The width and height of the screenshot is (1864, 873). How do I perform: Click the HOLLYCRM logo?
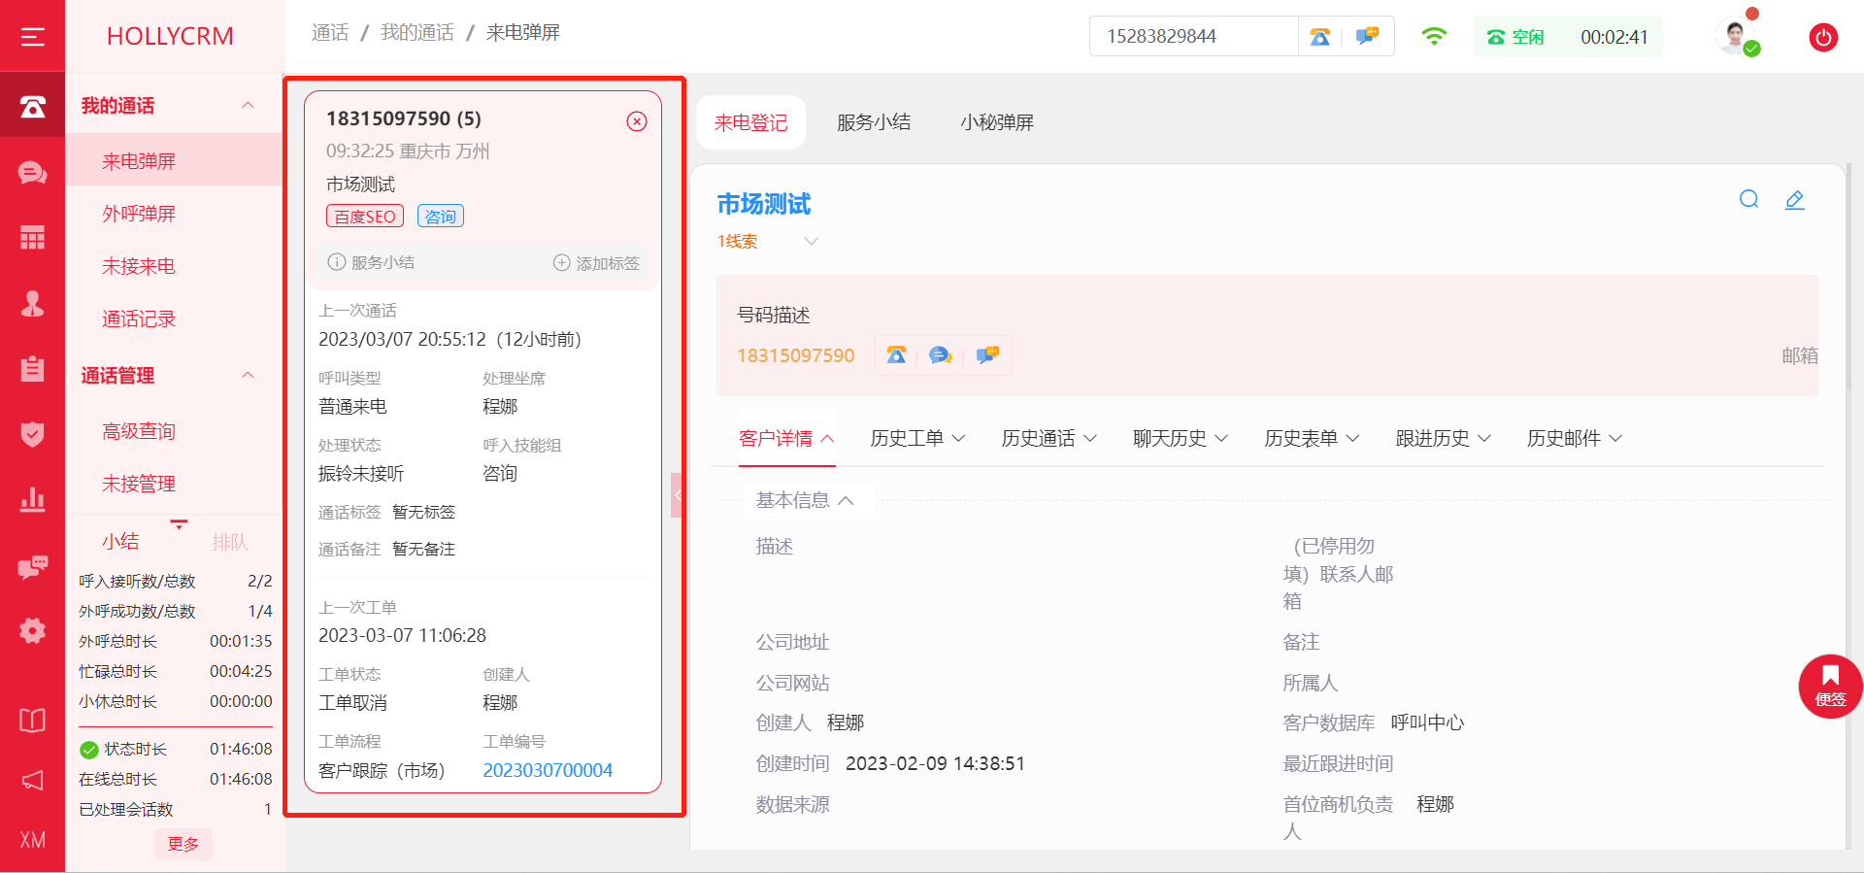tap(170, 36)
